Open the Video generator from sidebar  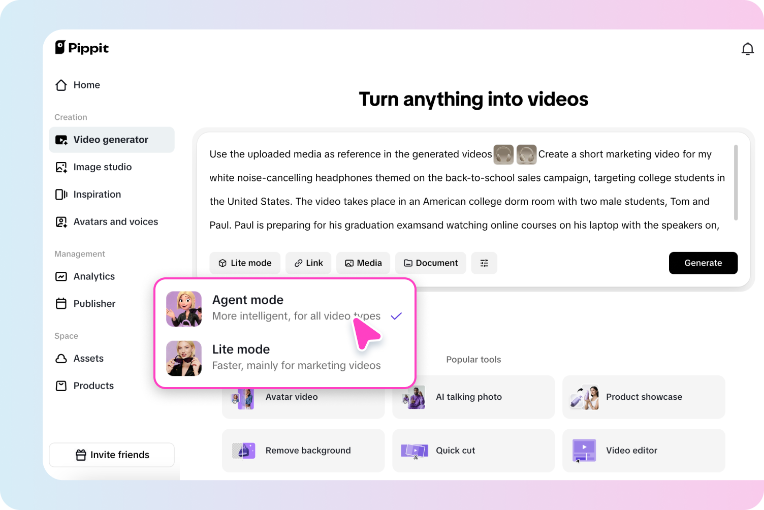(111, 140)
